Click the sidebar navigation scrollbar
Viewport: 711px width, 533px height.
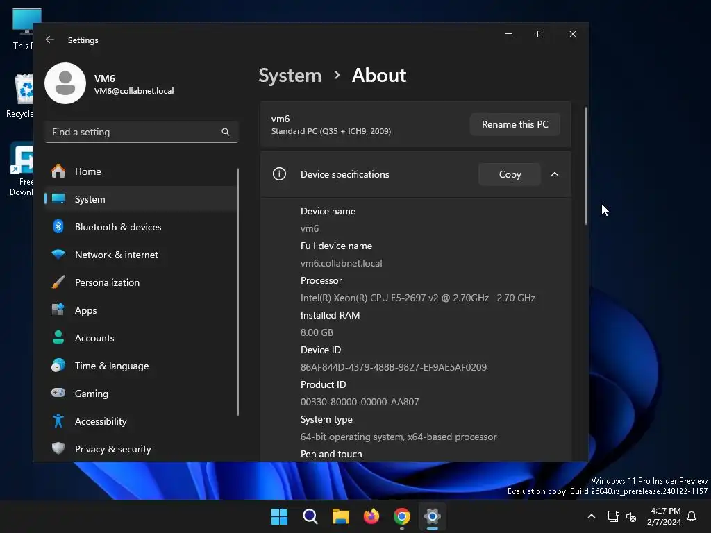tap(238, 292)
